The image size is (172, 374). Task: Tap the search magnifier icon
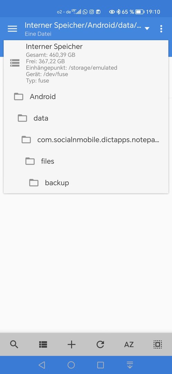click(x=14, y=345)
